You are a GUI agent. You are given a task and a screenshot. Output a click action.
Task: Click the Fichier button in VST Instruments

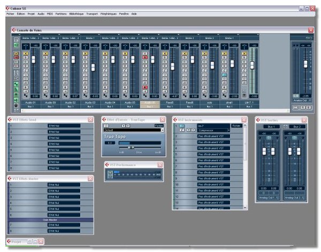[236, 125]
